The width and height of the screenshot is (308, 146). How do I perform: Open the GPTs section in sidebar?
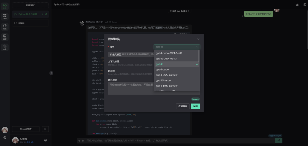(5, 17)
